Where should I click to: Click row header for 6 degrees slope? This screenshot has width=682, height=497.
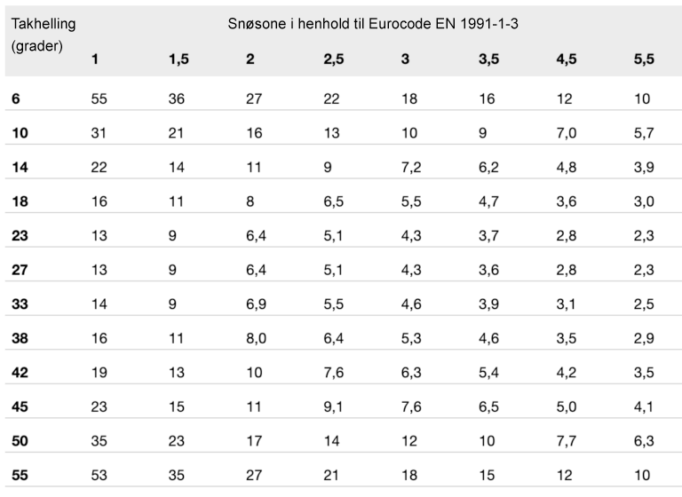[x=17, y=98]
